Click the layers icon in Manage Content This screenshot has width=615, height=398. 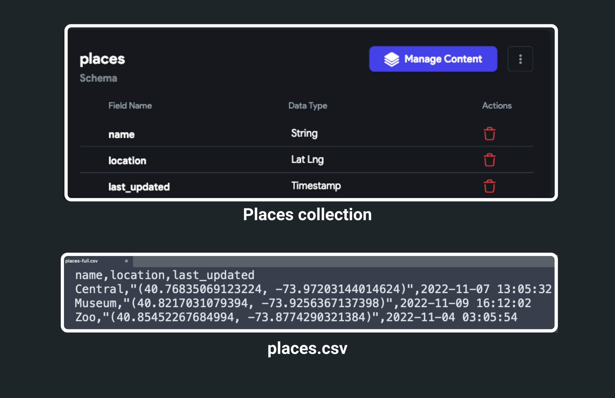point(392,59)
